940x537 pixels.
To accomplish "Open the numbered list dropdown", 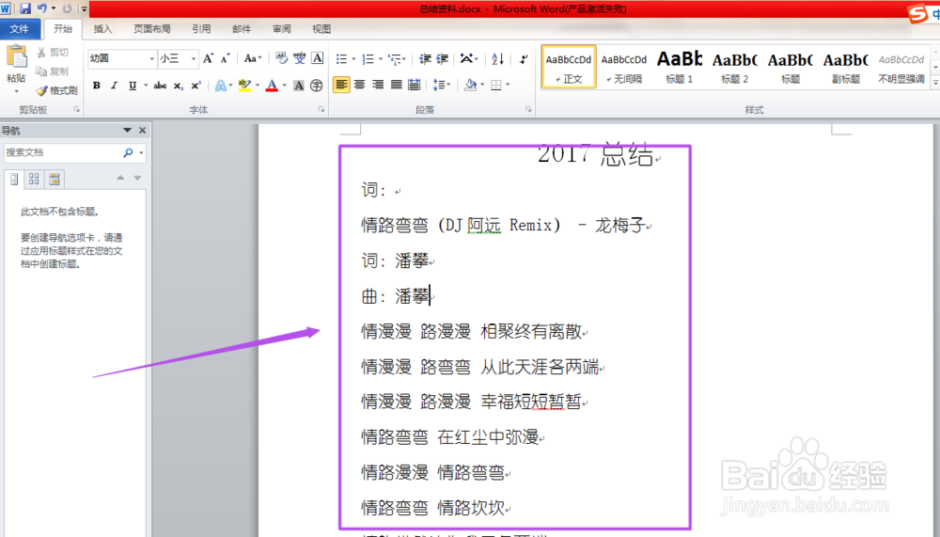I will click(x=381, y=59).
